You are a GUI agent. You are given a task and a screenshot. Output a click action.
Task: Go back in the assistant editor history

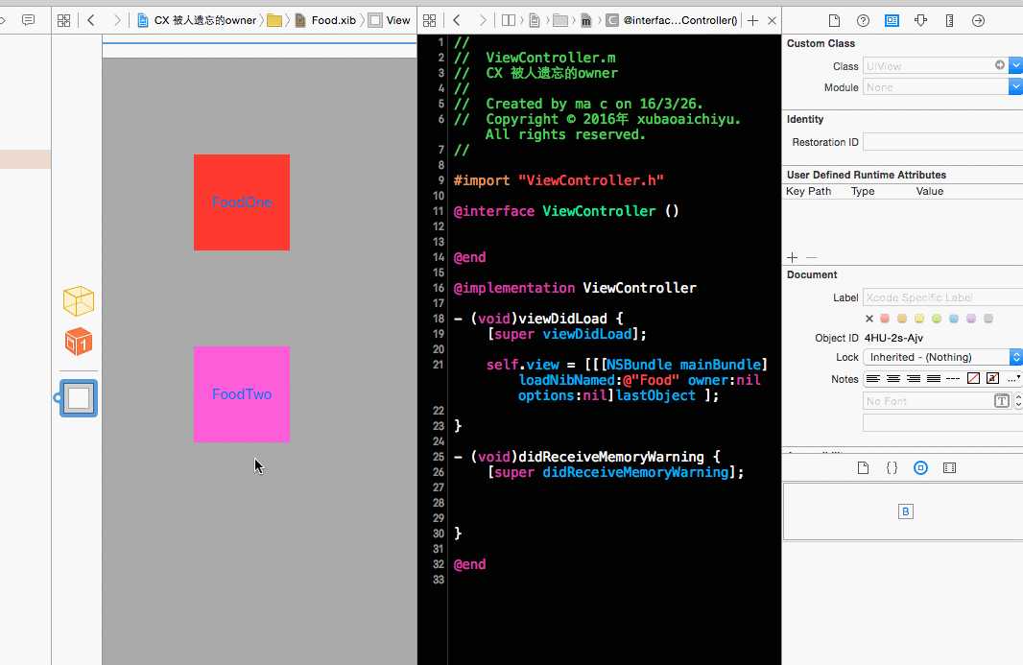(457, 21)
